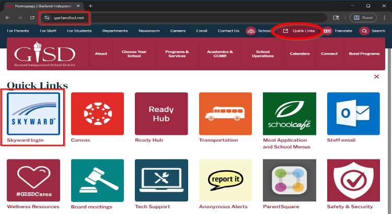Image resolution: width=392 pixels, height=214 pixels.
Task: View site information icon in address bar
Action: pos(47,18)
